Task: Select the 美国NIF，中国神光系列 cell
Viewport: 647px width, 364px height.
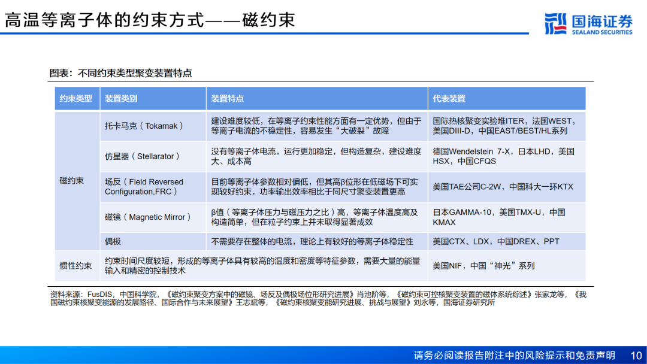Action: tap(507, 266)
